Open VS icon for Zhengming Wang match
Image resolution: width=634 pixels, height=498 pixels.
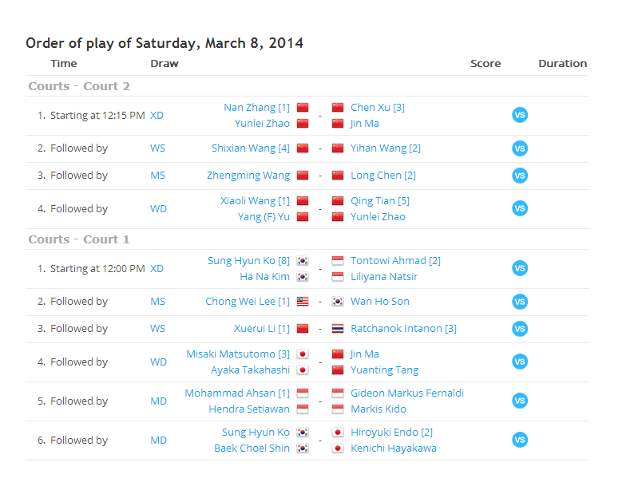520,176
